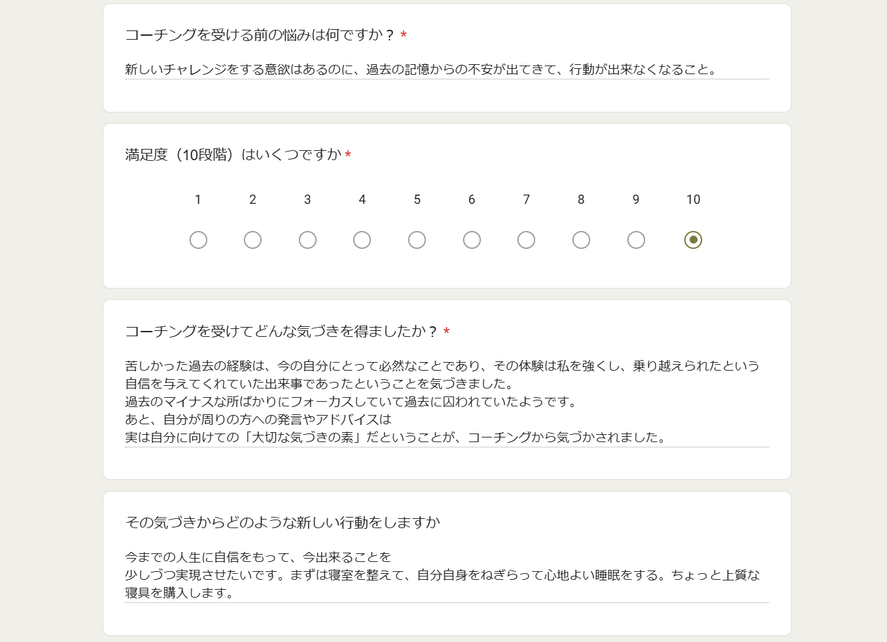887x642 pixels.
Task: Select satisfaction rating 1 radio button
Action: pyautogui.click(x=198, y=240)
